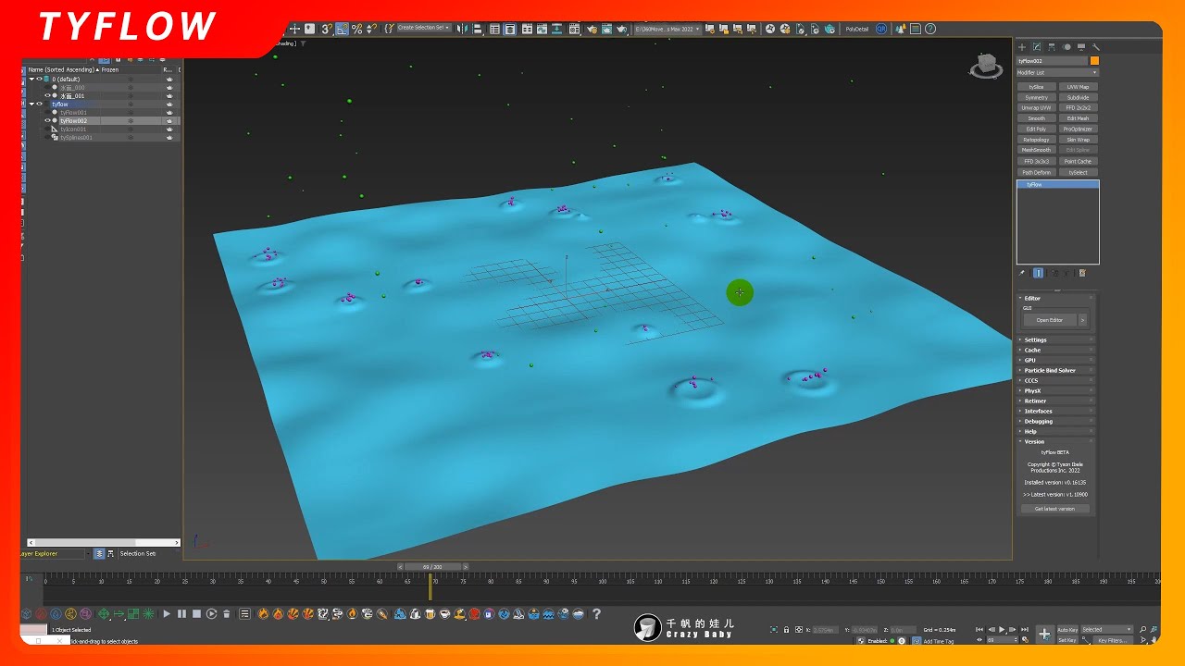
Task: Toggle the pin stack icon under modifier stack
Action: (x=1022, y=273)
